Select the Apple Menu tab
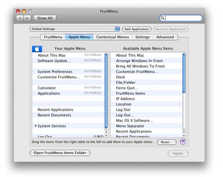This screenshot has width=223, height=177. [x=79, y=37]
